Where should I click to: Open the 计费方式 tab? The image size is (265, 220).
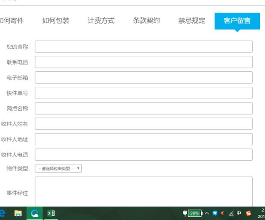[x=101, y=21]
